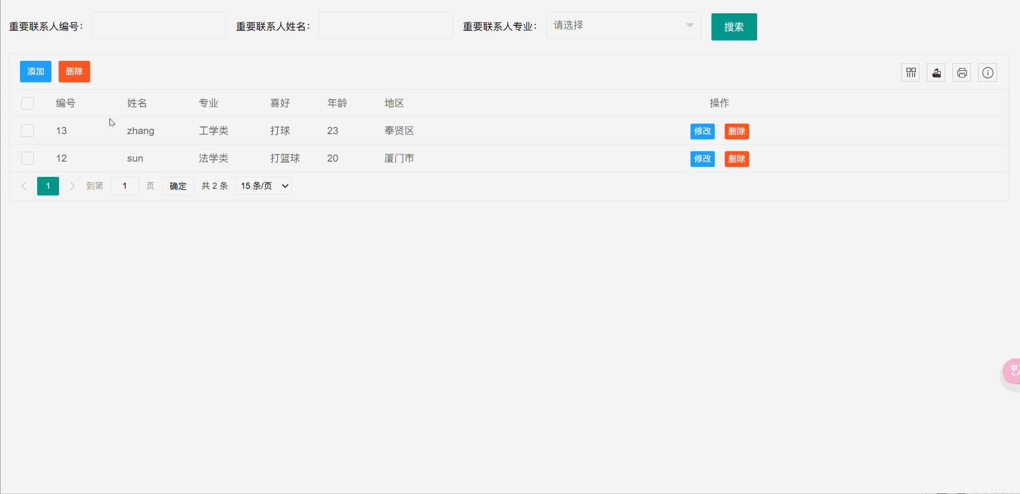Open the 15条/页 page size dropdown

(x=263, y=186)
